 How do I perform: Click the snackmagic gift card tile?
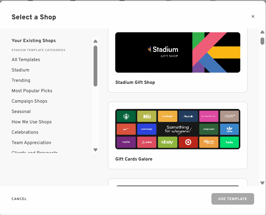point(147,129)
